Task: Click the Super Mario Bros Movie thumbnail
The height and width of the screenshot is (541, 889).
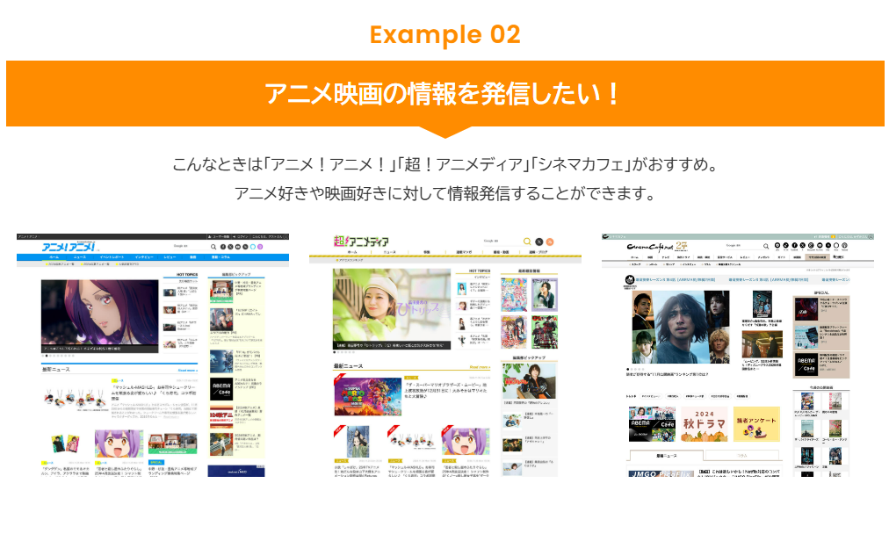Action: tap(367, 396)
